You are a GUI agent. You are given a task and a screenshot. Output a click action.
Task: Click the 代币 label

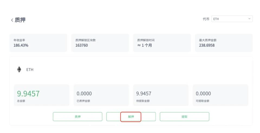pos(206,19)
